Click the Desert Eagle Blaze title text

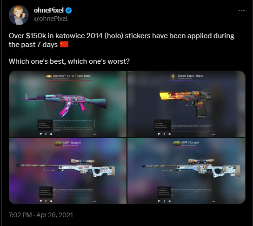190,76
